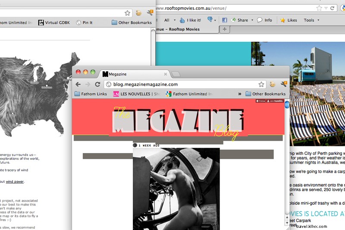Click the Tumblr Follow button

[260, 101]
